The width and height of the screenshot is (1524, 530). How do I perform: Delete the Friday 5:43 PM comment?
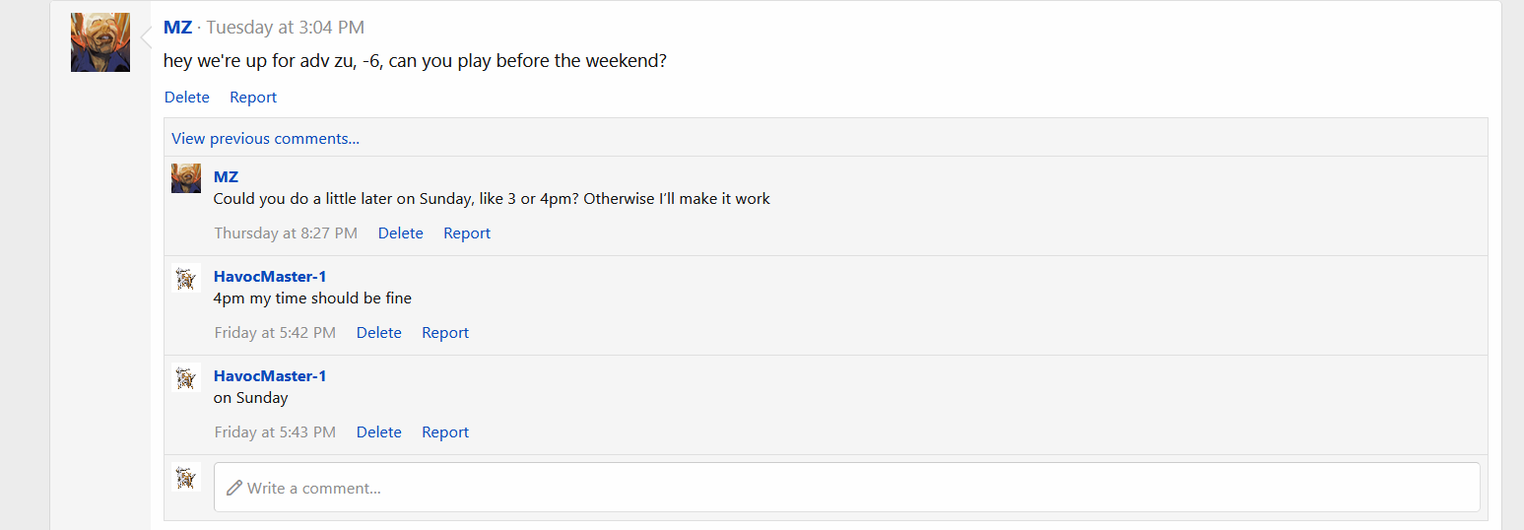(x=378, y=432)
